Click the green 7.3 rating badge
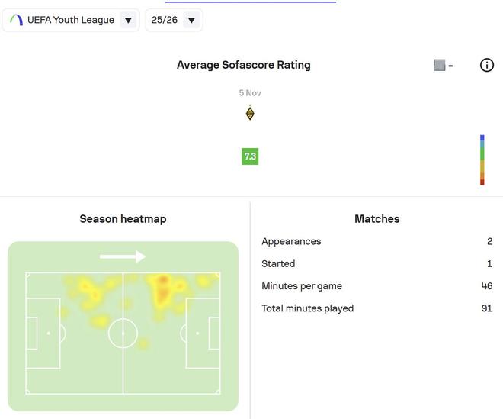This screenshot has width=503, height=419. point(250,156)
